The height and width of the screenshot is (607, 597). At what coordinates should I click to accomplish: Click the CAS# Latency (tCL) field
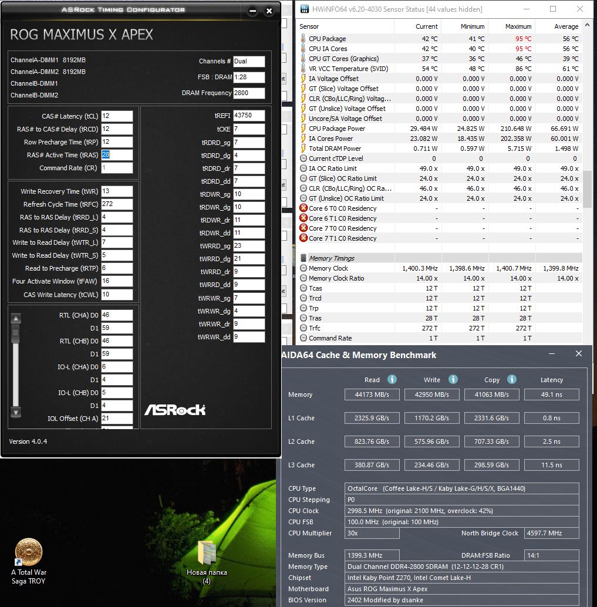(117, 116)
